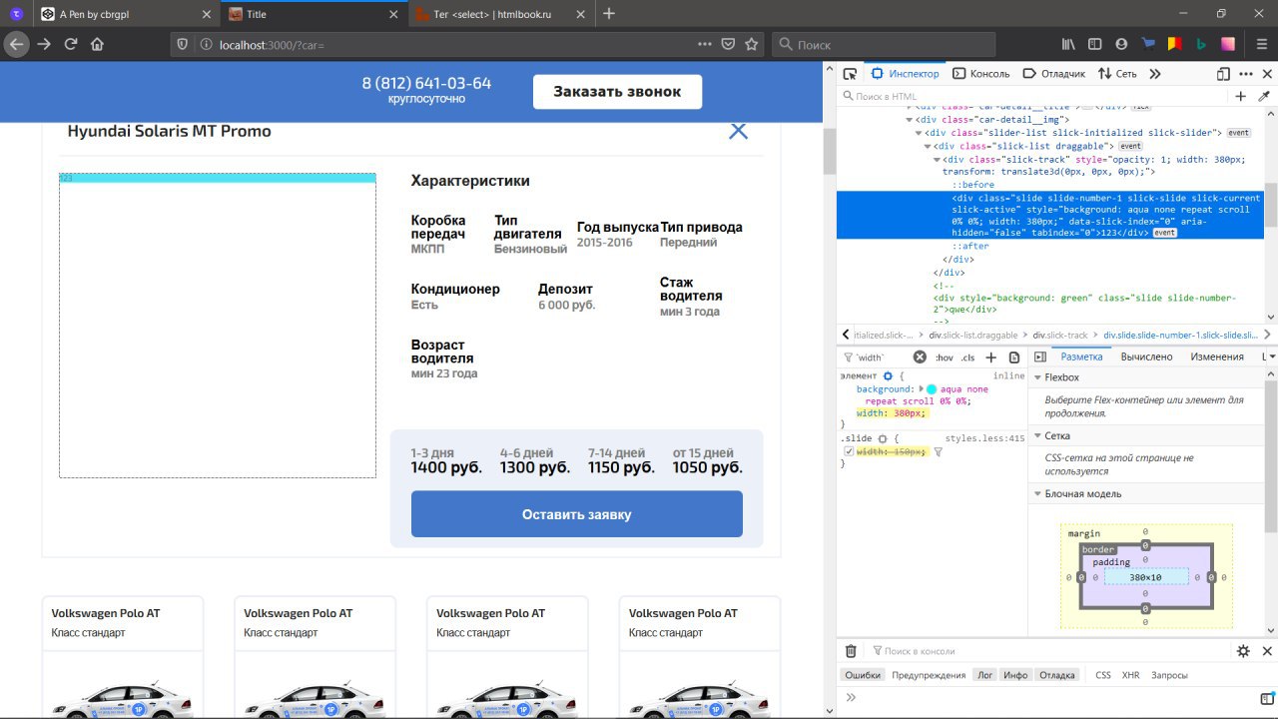Collapse the car-detail__img div node

(x=909, y=120)
